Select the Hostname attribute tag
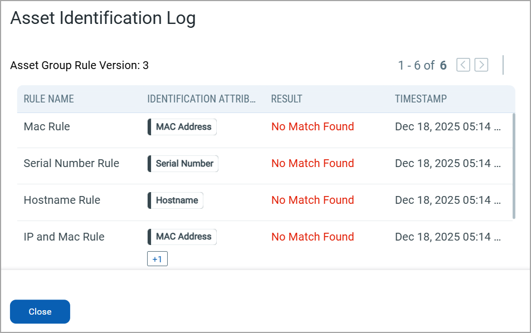This screenshot has width=531, height=333. 175,200
